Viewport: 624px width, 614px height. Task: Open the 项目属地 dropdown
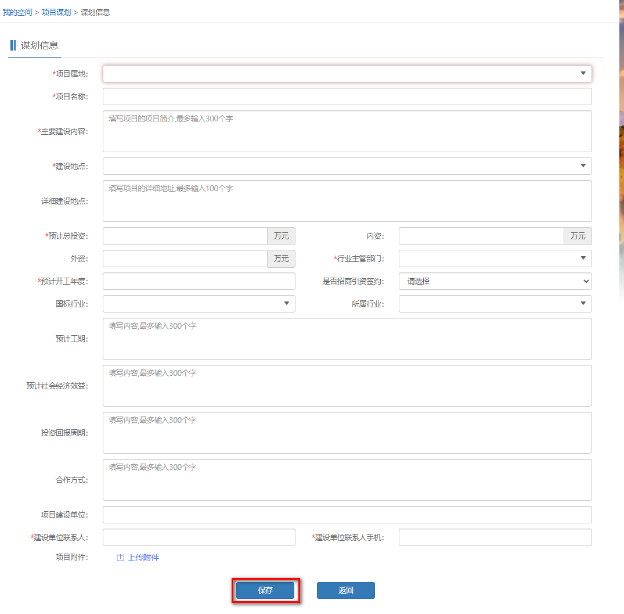point(347,74)
